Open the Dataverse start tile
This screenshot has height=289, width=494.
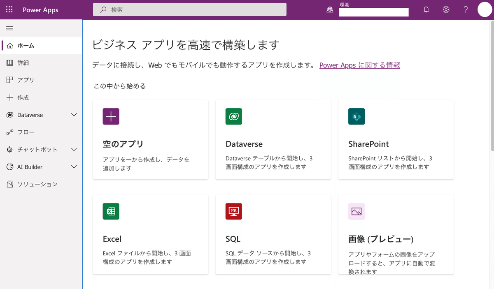273,139
